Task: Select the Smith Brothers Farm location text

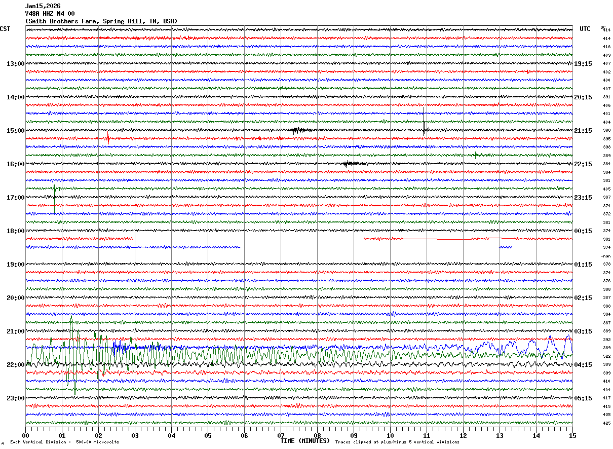Action: (101, 21)
